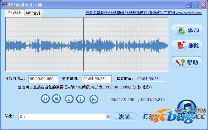Set cut end with right bracket button
The image size is (208, 130).
pos(81,99)
